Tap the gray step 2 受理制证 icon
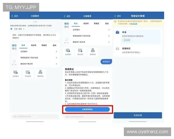This screenshot has width=174, height=139. coord(117,49)
